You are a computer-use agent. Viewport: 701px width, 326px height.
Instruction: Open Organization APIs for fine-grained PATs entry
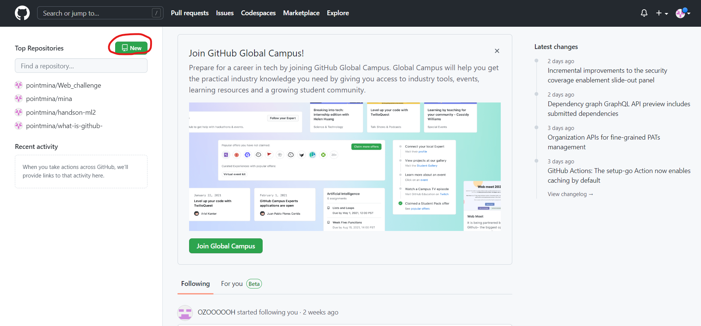pyautogui.click(x=604, y=142)
